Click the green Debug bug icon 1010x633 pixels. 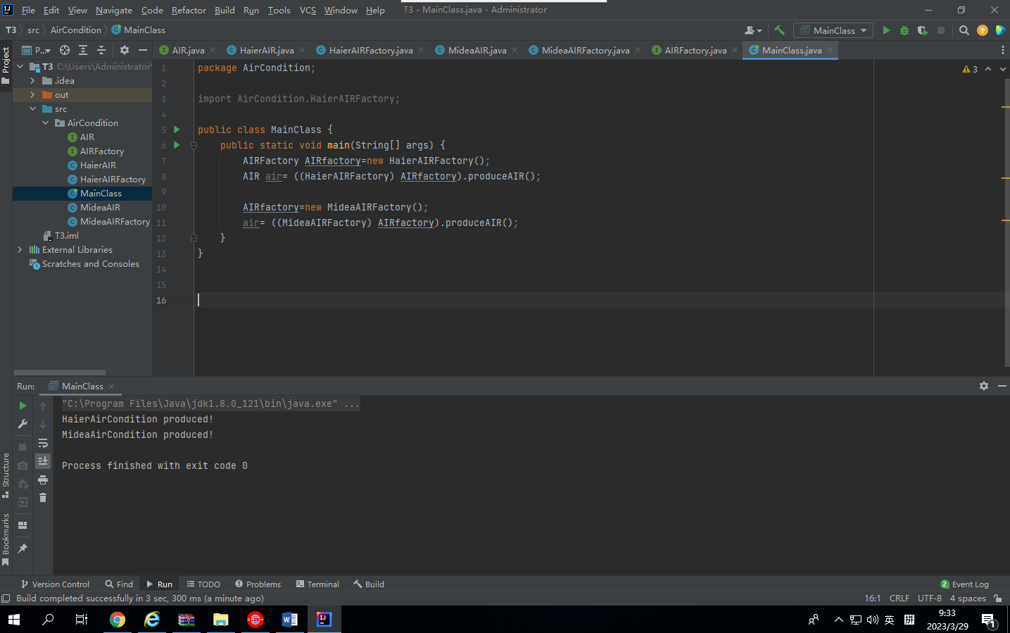904,30
